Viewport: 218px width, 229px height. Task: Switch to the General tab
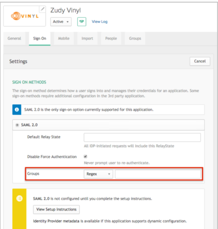[14, 38]
